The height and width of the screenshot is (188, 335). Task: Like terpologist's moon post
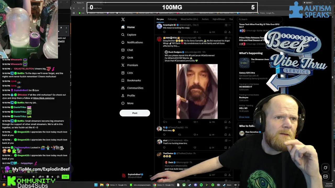coord(195,32)
